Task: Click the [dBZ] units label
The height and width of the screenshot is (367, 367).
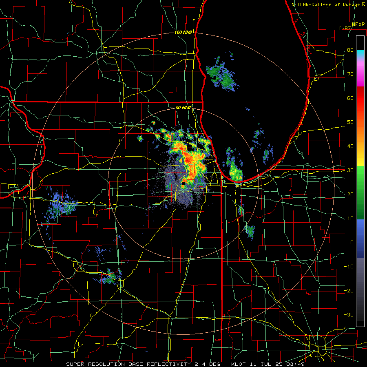Action: [x=346, y=28]
